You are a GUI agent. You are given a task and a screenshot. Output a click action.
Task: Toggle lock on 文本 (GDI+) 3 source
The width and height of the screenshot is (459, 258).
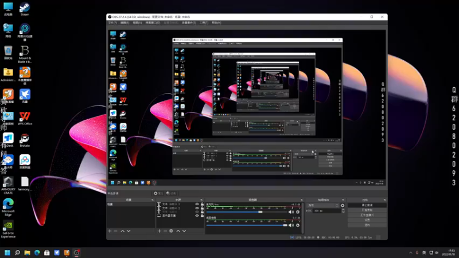[202, 204]
